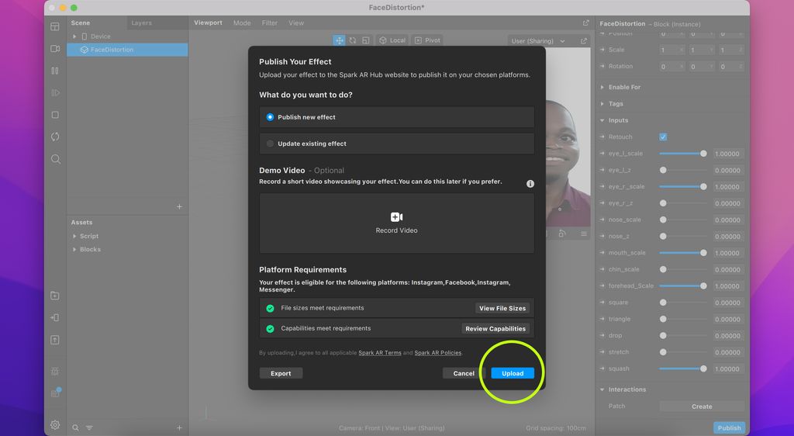Select the rotate manipulator tool in viewport
This screenshot has width=794, height=436.
[x=353, y=40]
